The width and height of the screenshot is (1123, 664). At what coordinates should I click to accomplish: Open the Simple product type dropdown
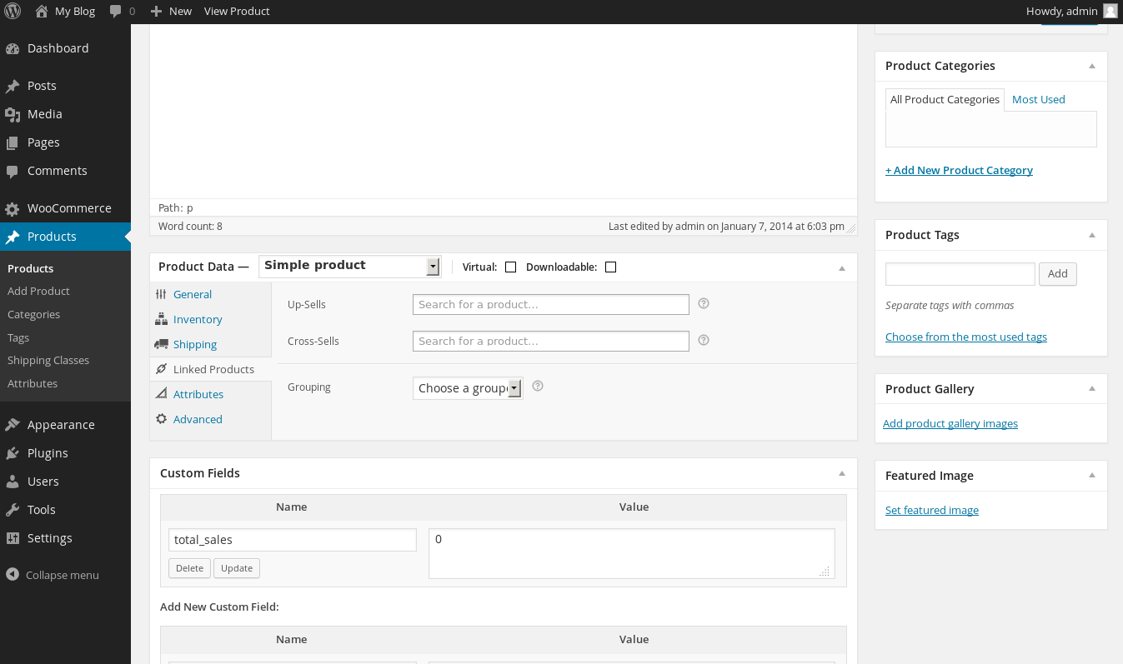pyautogui.click(x=349, y=266)
